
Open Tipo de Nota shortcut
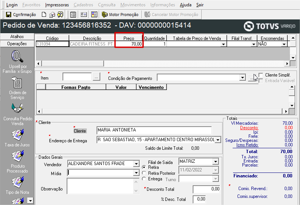18,186
